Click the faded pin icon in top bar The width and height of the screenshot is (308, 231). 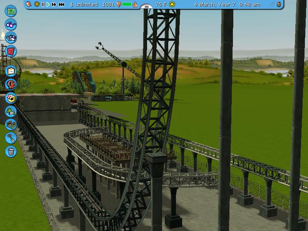click(x=271, y=4)
